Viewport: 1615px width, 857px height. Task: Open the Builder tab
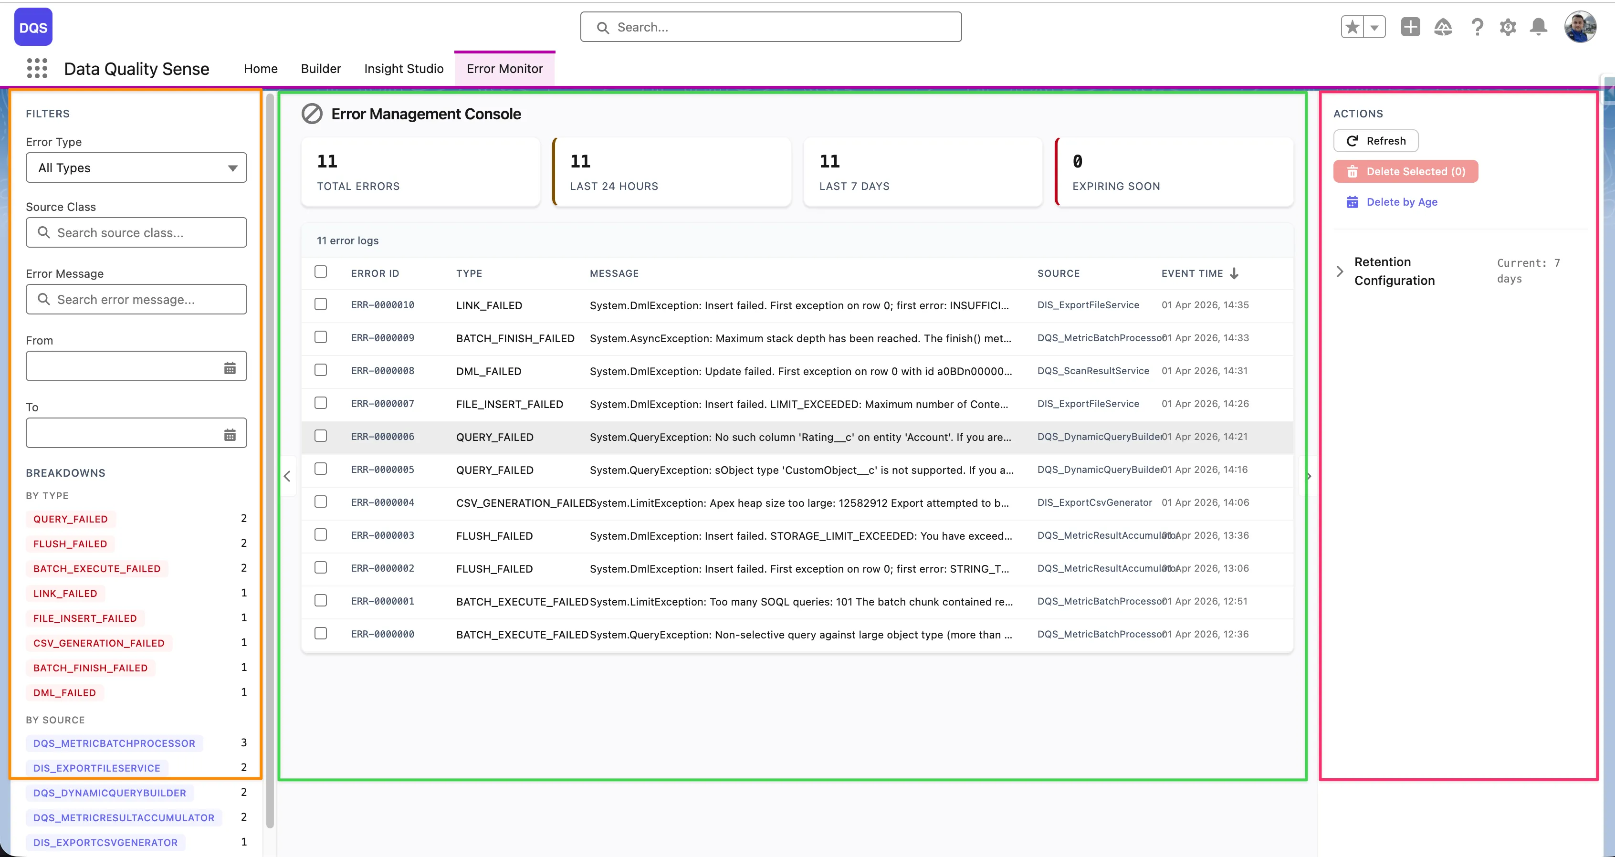320,69
